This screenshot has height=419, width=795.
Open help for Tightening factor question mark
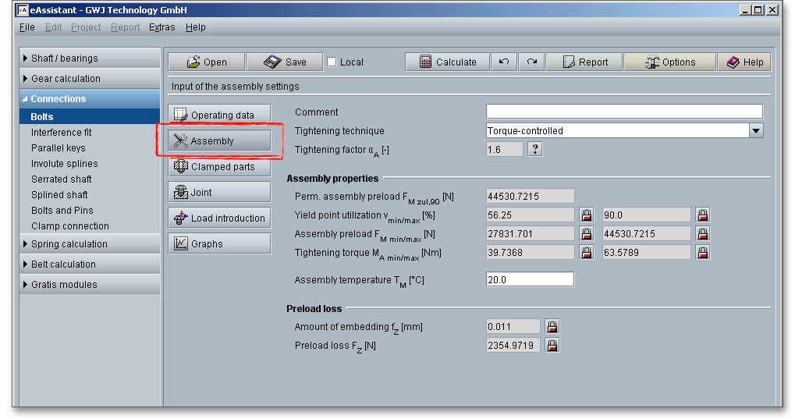pos(534,149)
